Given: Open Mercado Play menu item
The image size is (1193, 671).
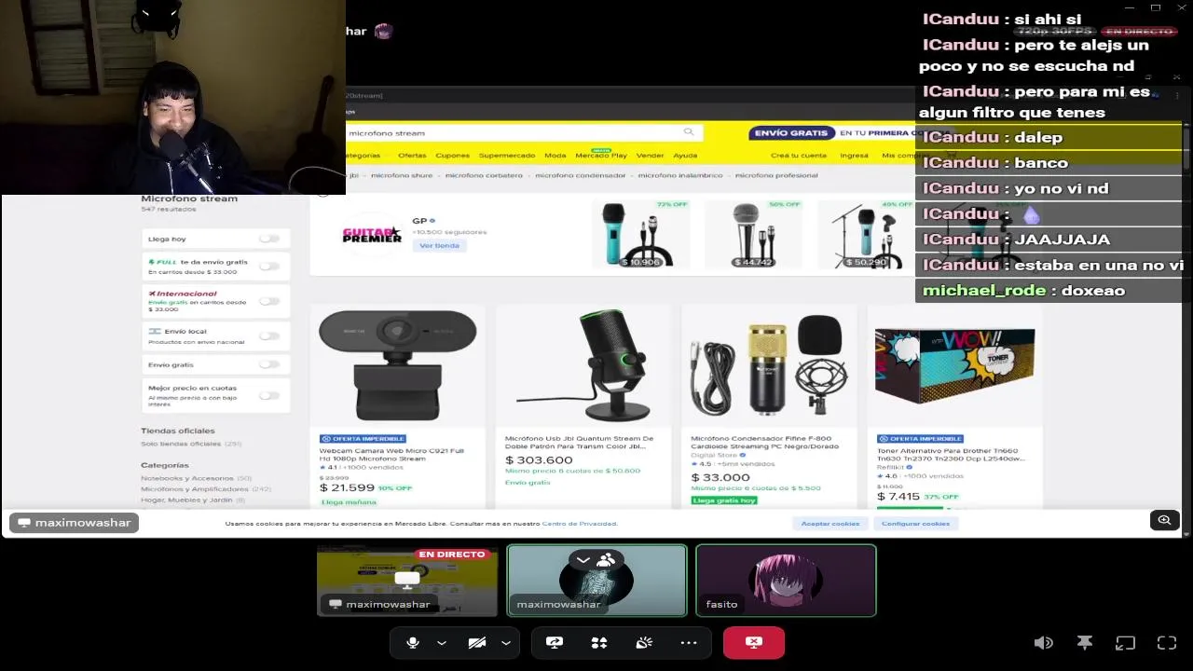Looking at the screenshot, I should point(601,156).
